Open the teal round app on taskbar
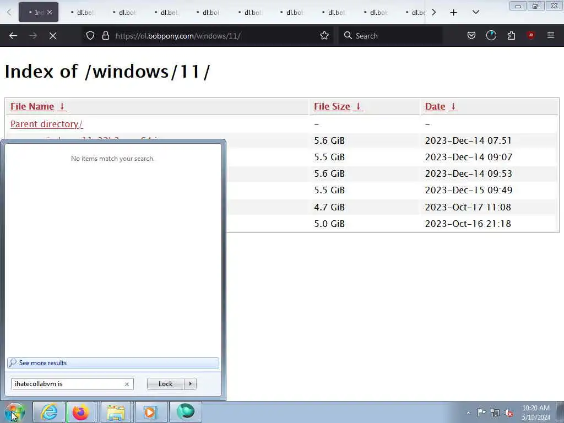This screenshot has height=423, width=564. click(186, 412)
